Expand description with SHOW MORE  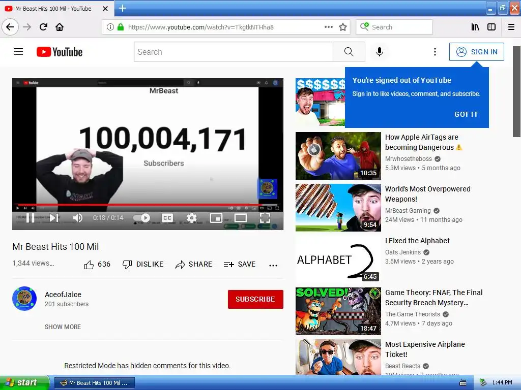(x=63, y=327)
